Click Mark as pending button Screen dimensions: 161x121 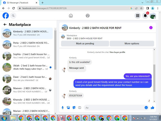tap(85, 44)
